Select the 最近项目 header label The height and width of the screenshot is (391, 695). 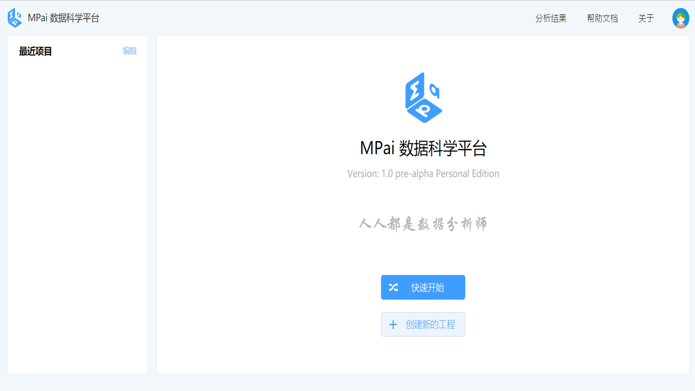click(x=35, y=51)
